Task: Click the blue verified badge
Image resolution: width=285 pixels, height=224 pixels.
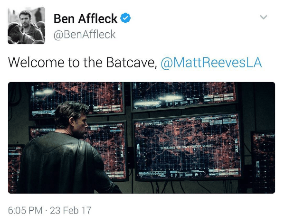Action: coord(125,18)
